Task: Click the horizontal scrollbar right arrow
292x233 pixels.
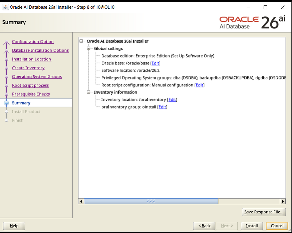Action: (x=283, y=201)
